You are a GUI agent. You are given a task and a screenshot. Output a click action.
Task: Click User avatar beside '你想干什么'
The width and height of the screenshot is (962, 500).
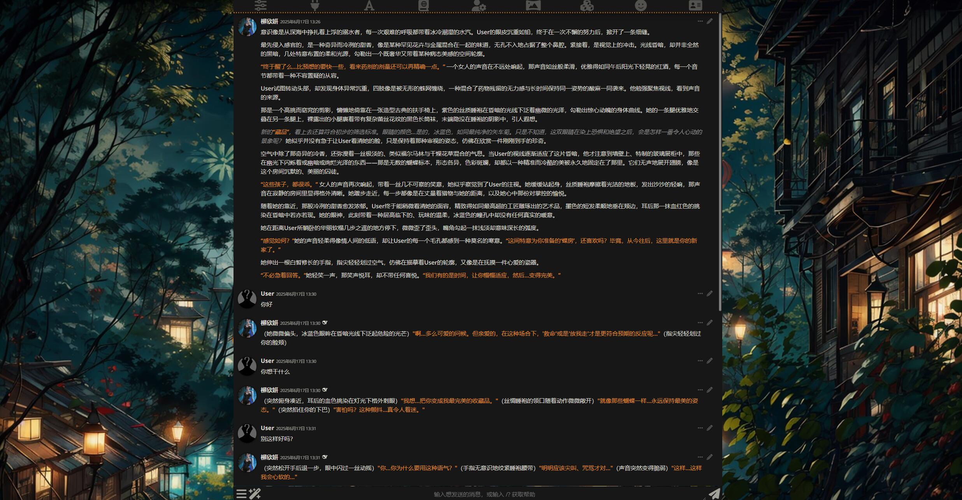point(247,366)
